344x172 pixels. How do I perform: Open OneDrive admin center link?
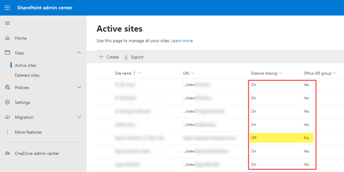(x=37, y=153)
